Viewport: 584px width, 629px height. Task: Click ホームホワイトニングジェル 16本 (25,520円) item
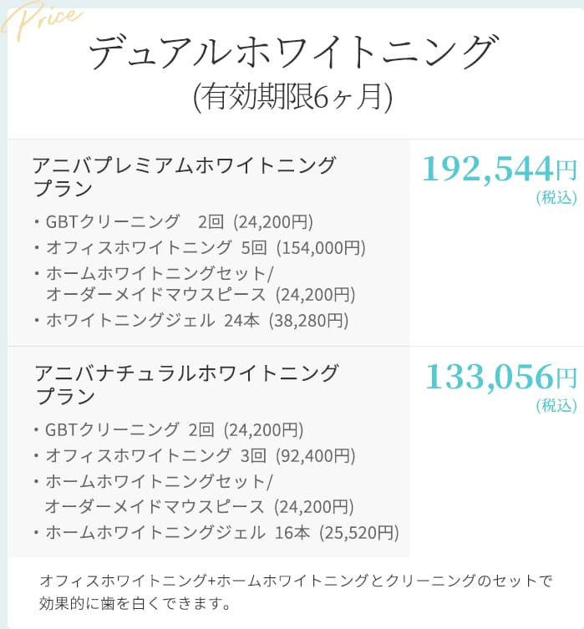221,532
